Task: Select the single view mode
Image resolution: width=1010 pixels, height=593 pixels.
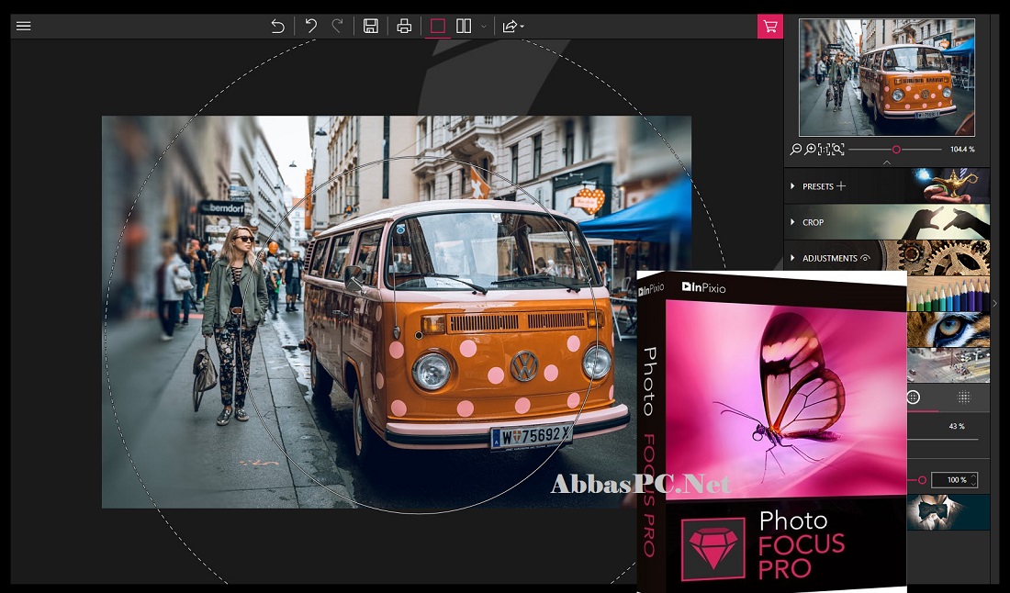Action: point(437,26)
